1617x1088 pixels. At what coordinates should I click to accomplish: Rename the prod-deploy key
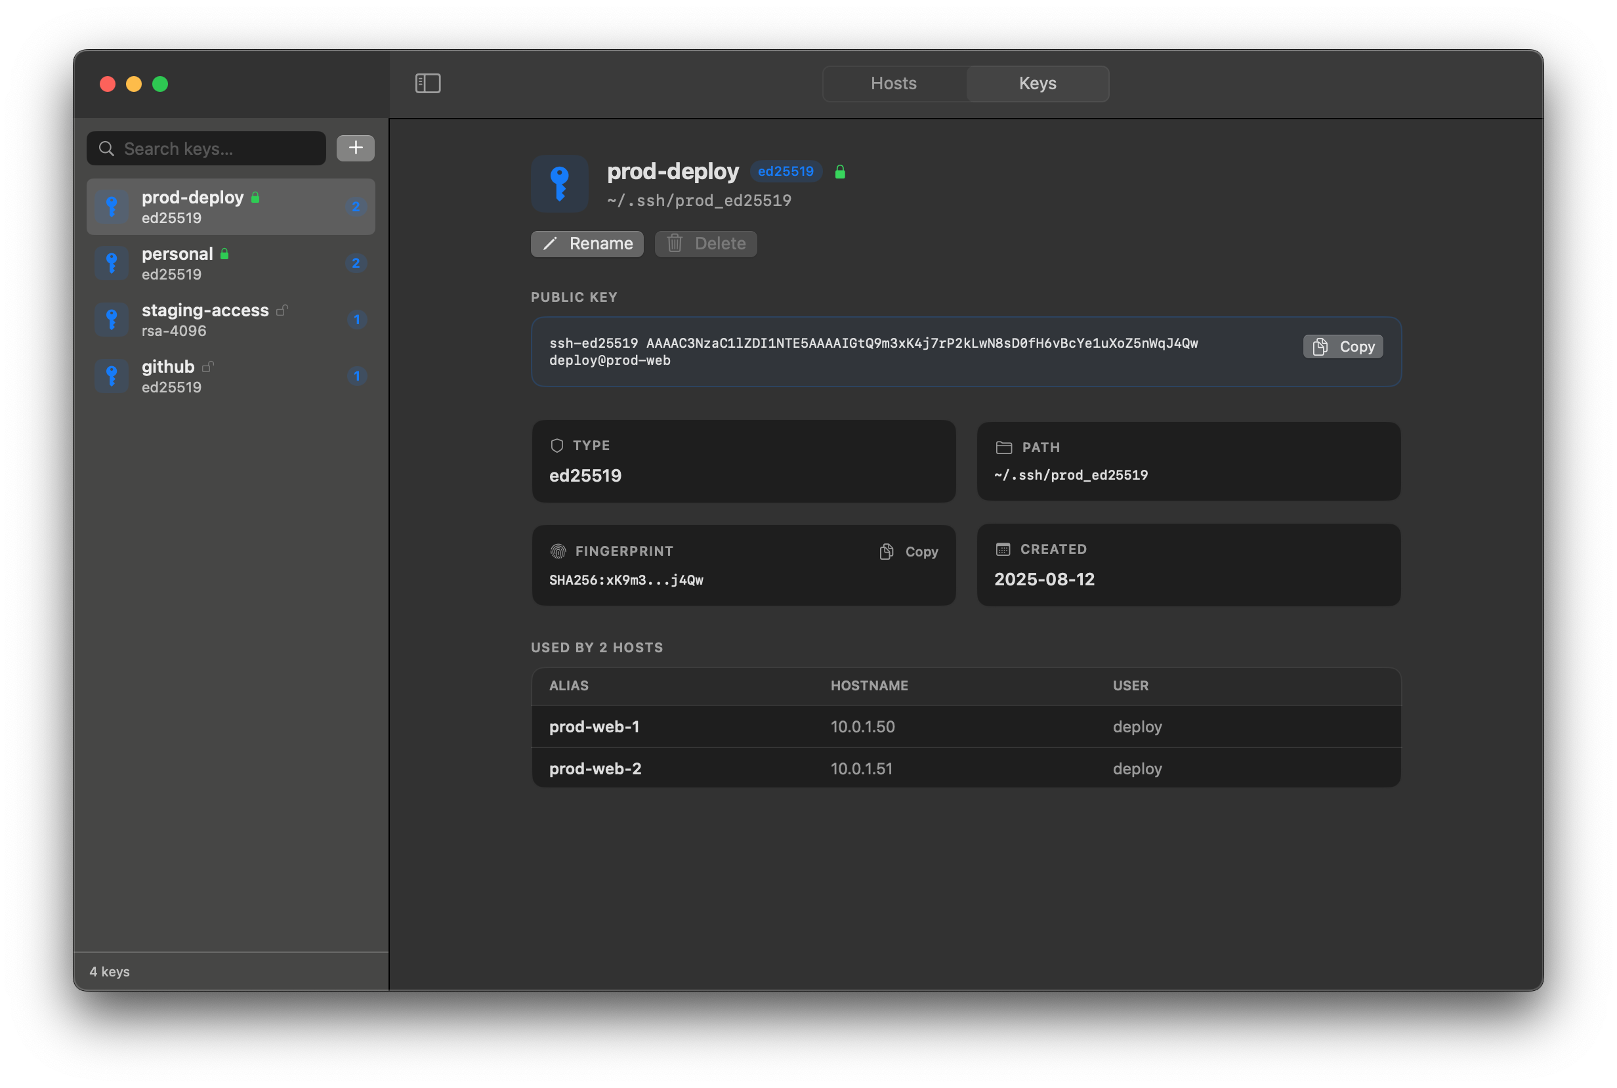(587, 243)
